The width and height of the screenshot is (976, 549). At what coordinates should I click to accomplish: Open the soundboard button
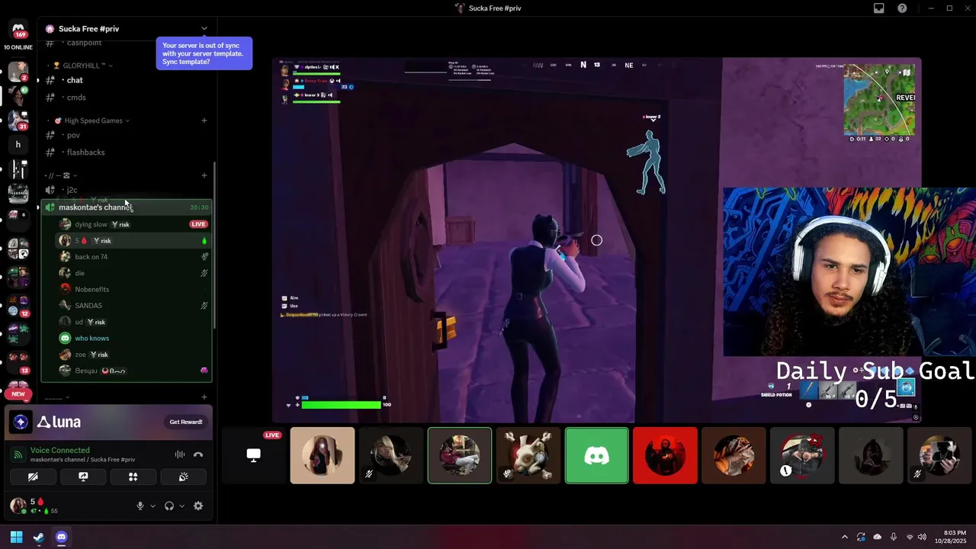pyautogui.click(x=183, y=477)
